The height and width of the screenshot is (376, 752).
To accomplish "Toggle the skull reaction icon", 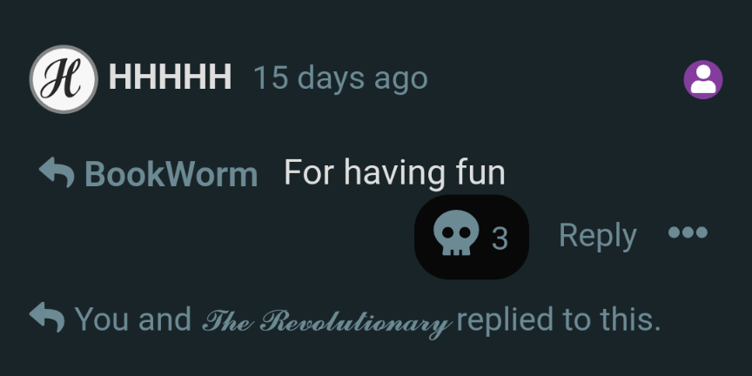I will click(x=455, y=233).
